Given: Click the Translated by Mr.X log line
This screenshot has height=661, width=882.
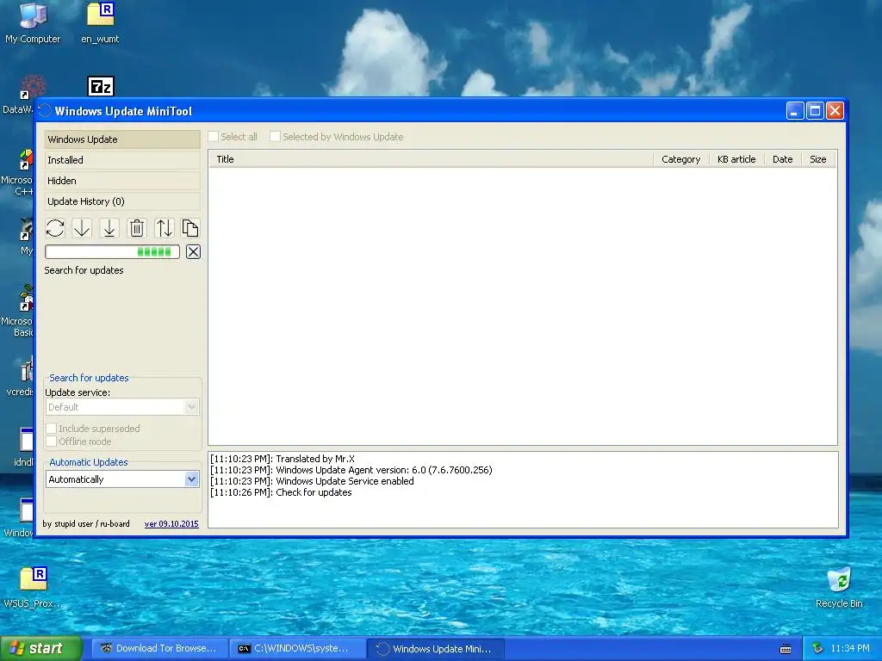Looking at the screenshot, I should click(283, 459).
